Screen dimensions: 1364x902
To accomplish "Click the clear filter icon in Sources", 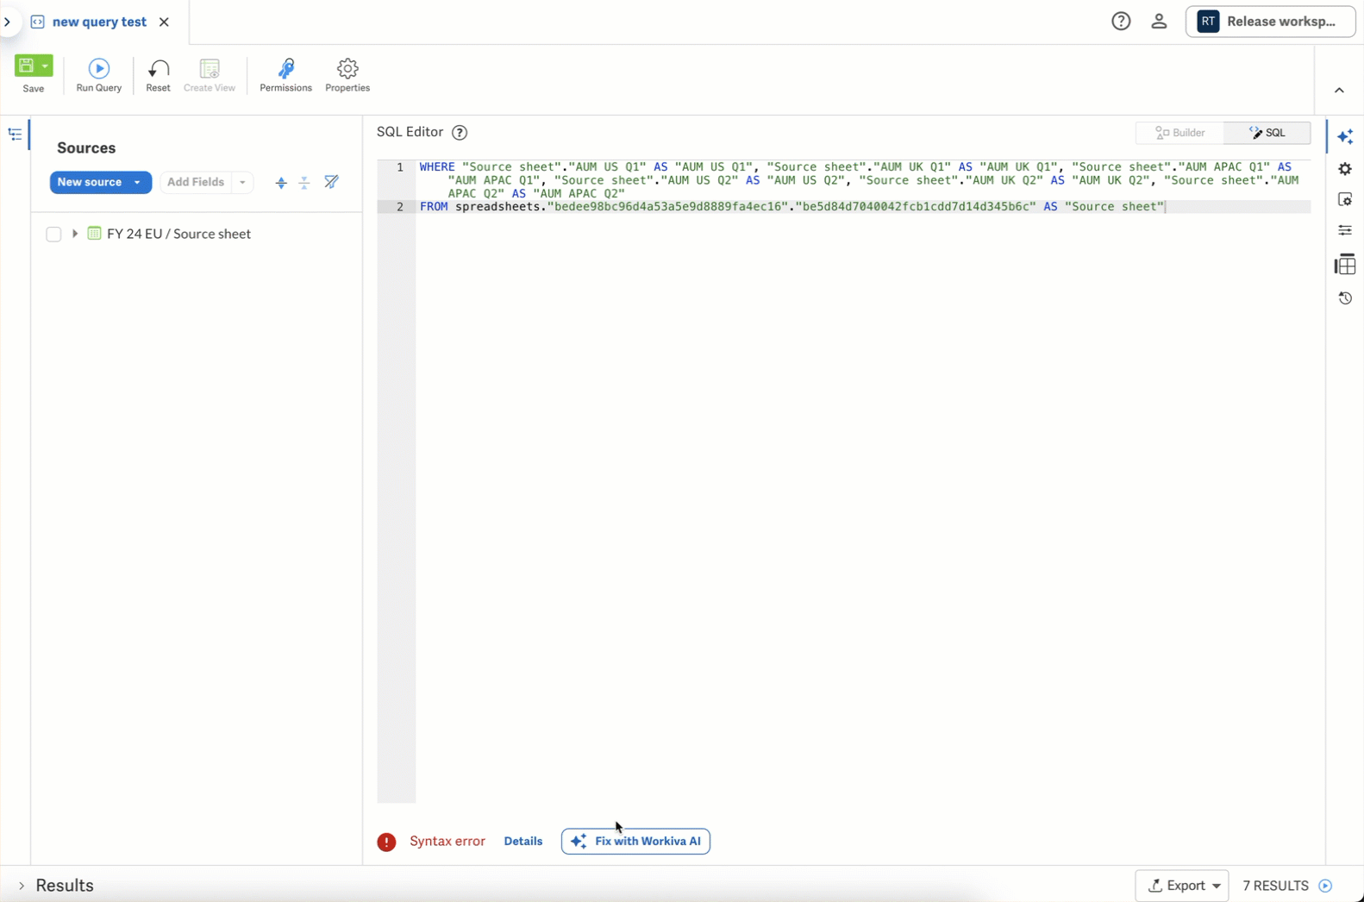I will 331,182.
